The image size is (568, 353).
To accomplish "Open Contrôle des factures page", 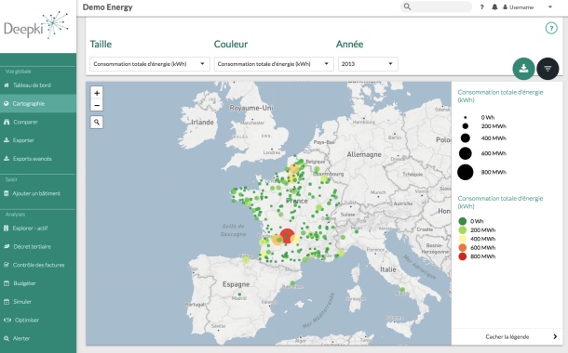I will (38, 265).
